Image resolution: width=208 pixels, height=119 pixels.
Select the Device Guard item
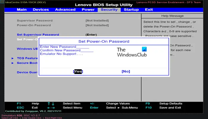tap(27, 72)
